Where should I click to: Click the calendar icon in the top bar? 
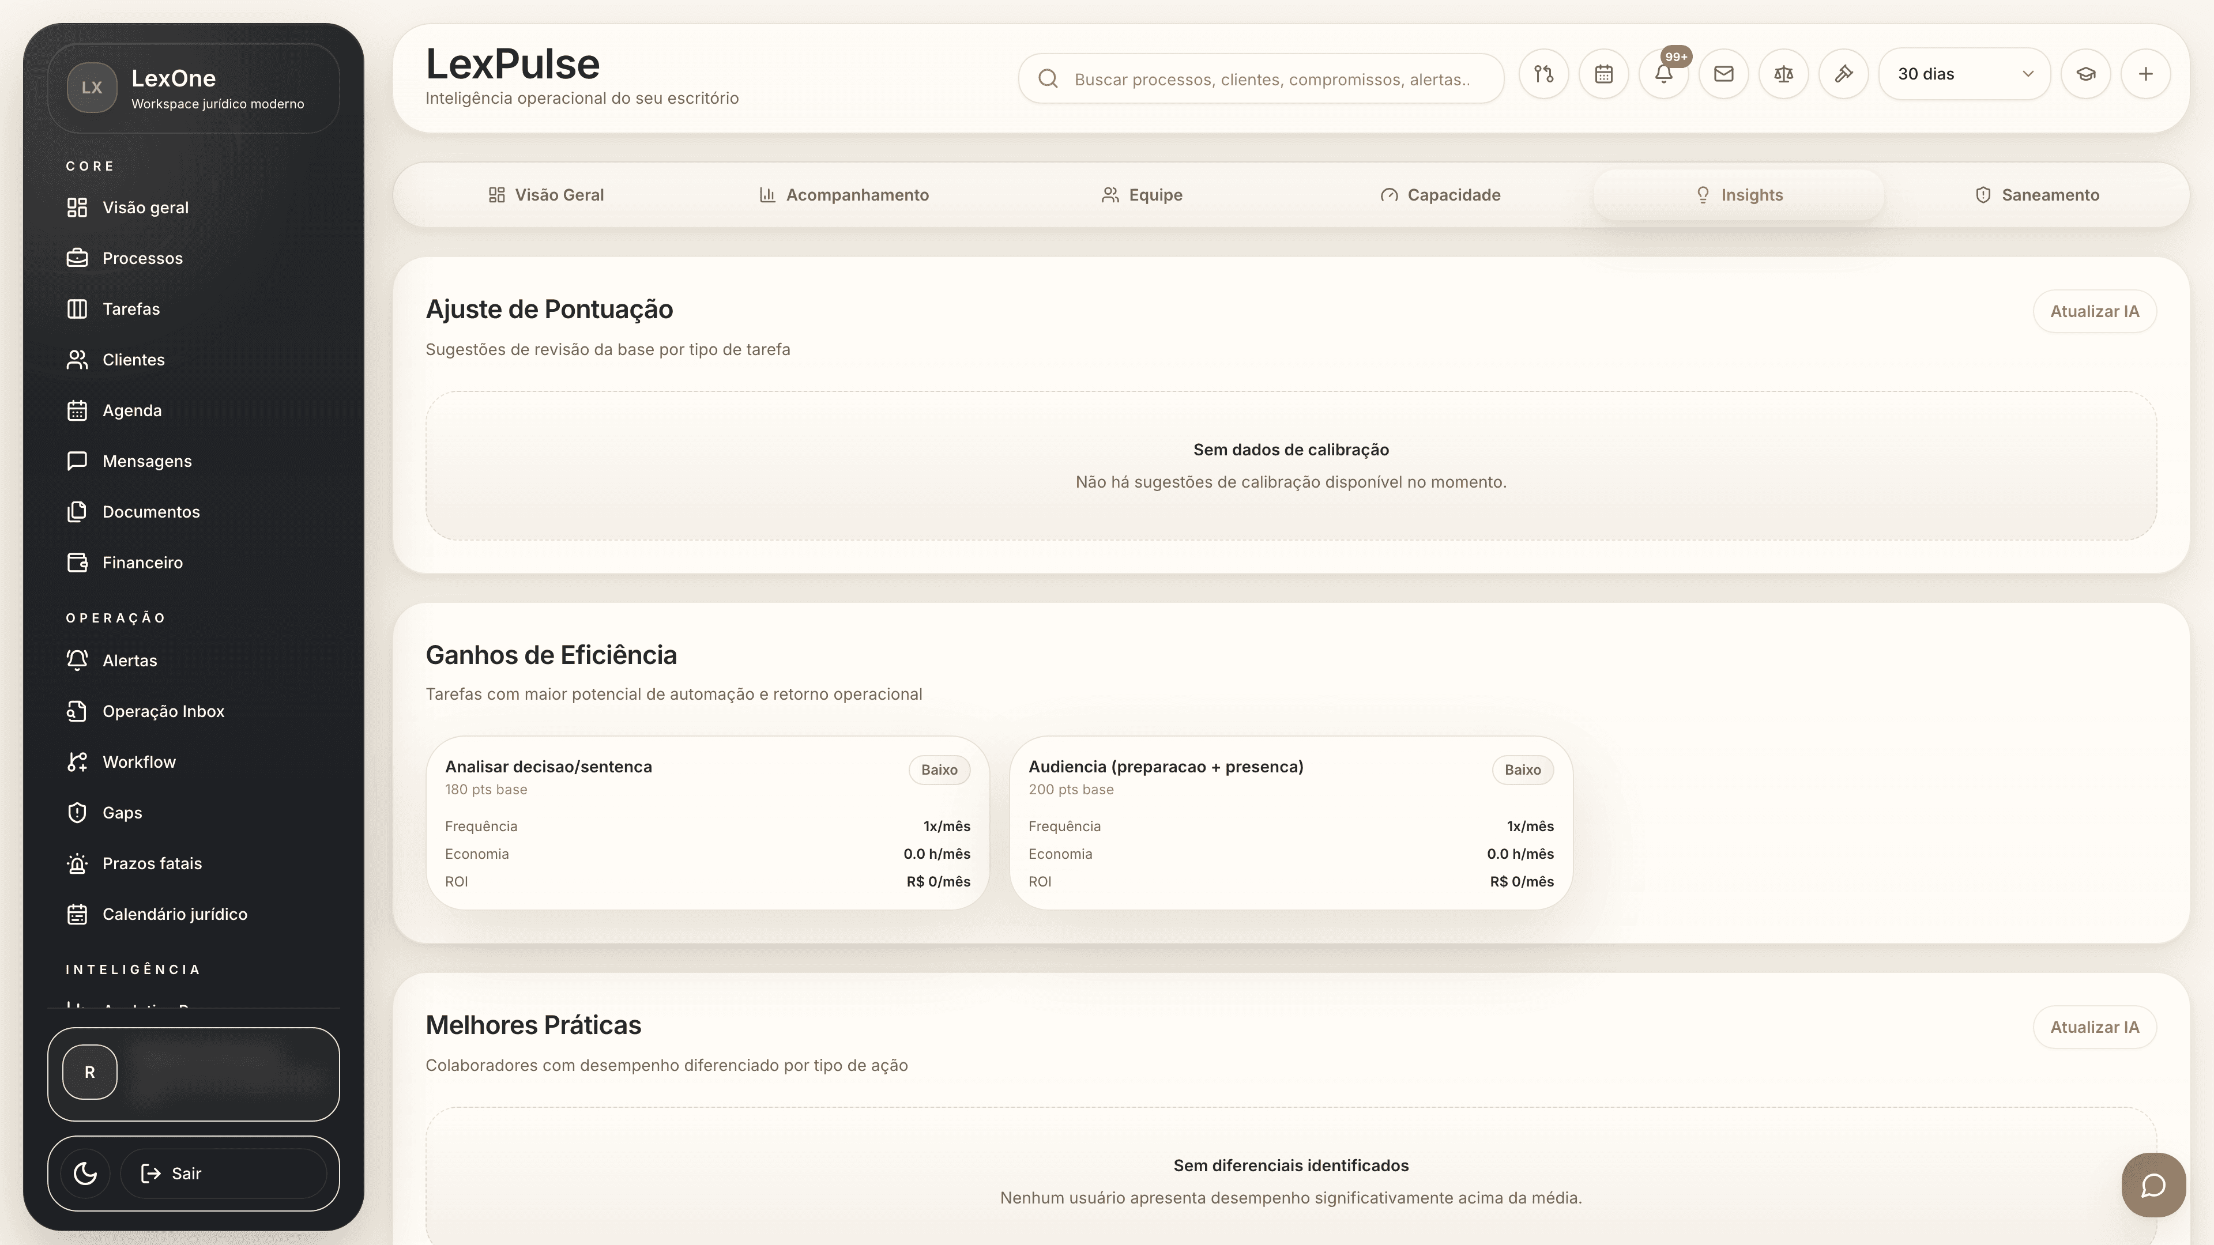point(1604,74)
